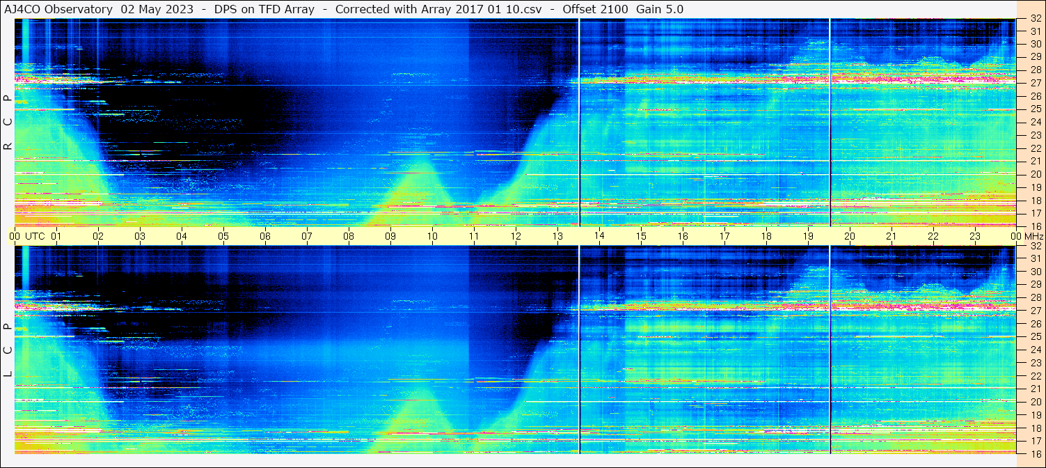Click the 18 hour label on the UTC axis
Screen dimensions: 1046x468
[x=766, y=236]
